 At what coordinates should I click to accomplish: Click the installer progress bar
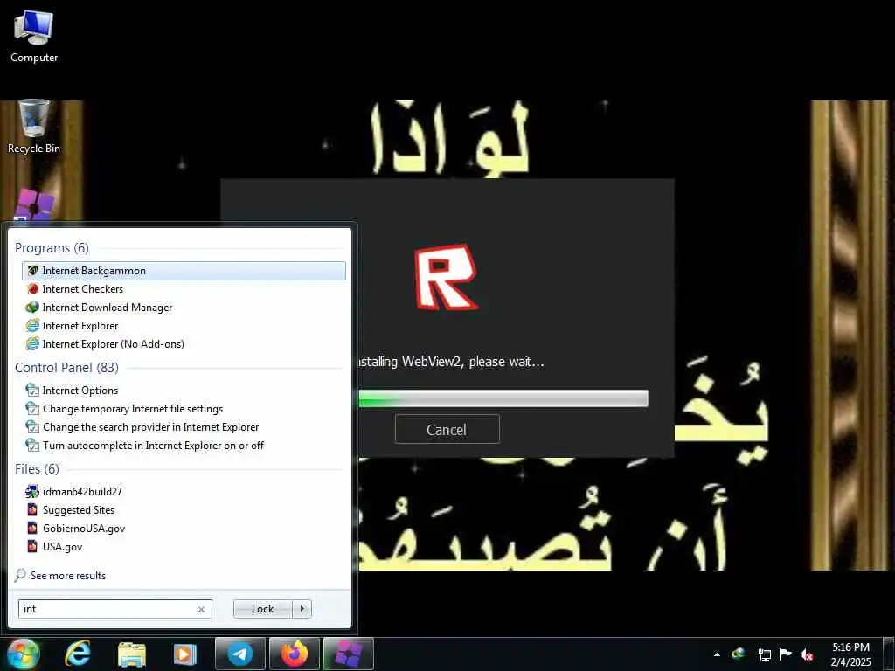point(503,398)
